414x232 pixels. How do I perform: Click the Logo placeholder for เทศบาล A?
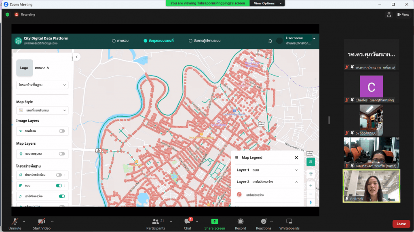point(25,68)
